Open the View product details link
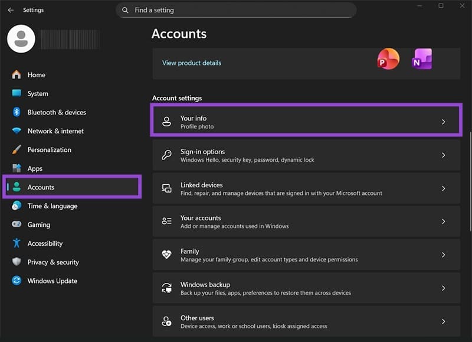Viewport: 472px width, 342px height. [x=191, y=62]
